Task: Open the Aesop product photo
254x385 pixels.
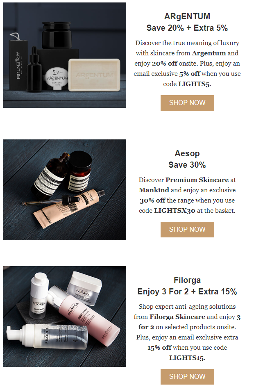Action: pos(65,189)
